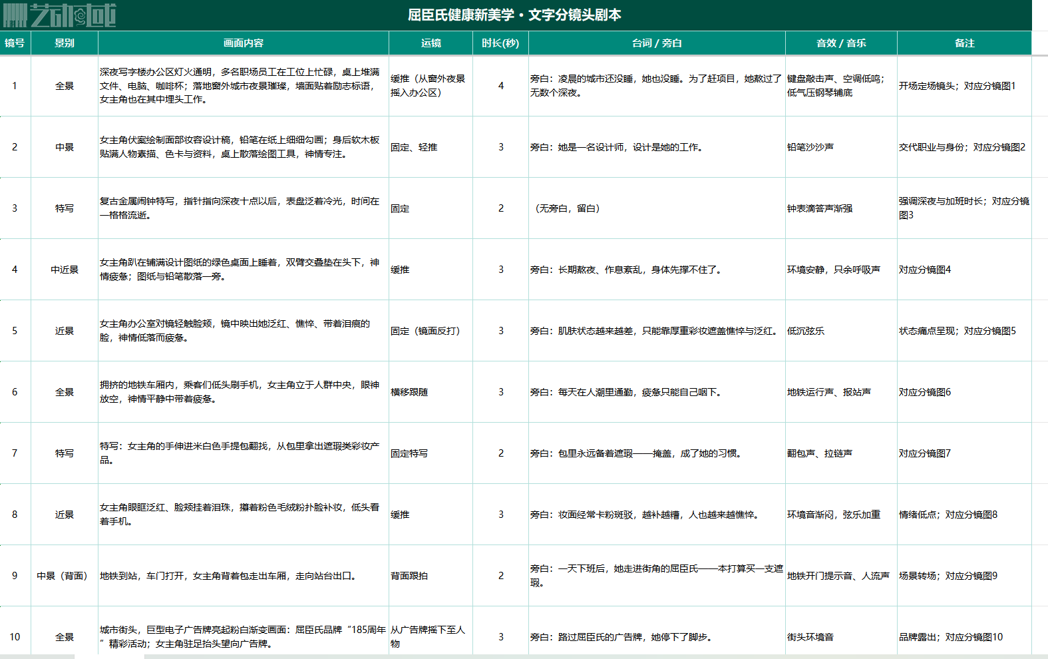Select the 音效 / 音乐 header cell
The height and width of the screenshot is (659, 1048).
[x=841, y=43]
